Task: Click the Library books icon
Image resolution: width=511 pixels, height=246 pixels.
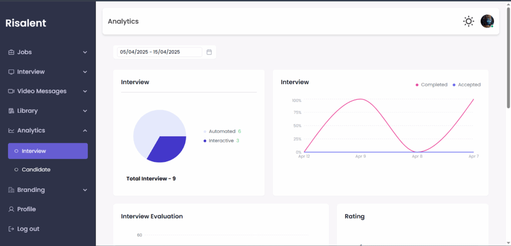Action: pos(11,111)
